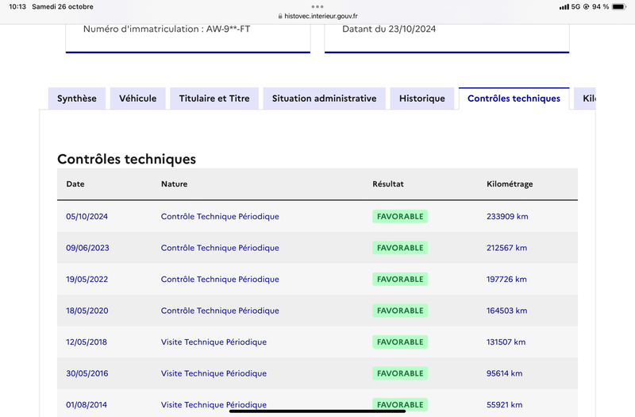This screenshot has width=635, height=417.
Task: Click the Date column header
Action: [75, 184]
